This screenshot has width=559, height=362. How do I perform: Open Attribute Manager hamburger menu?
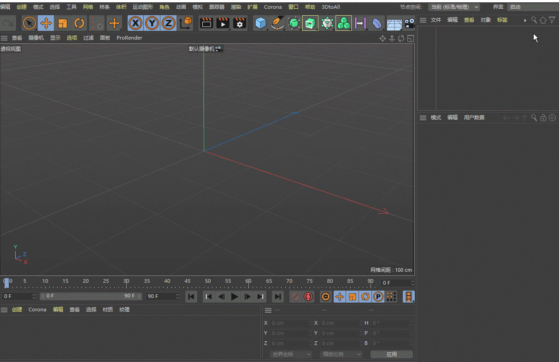coord(423,117)
